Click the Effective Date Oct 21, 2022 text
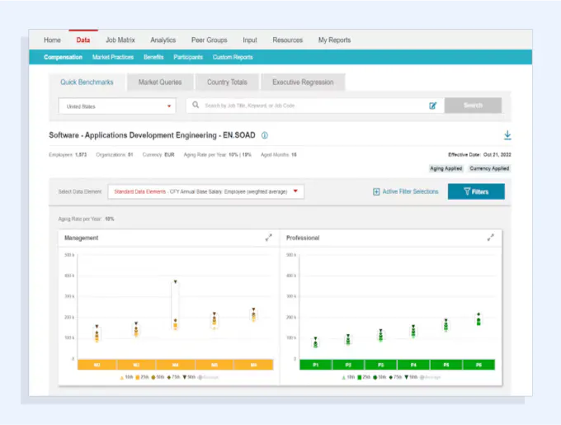This screenshot has height=425, width=561. tap(479, 154)
